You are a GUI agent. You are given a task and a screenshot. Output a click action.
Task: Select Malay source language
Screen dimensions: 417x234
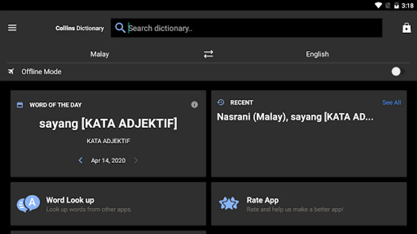point(100,54)
